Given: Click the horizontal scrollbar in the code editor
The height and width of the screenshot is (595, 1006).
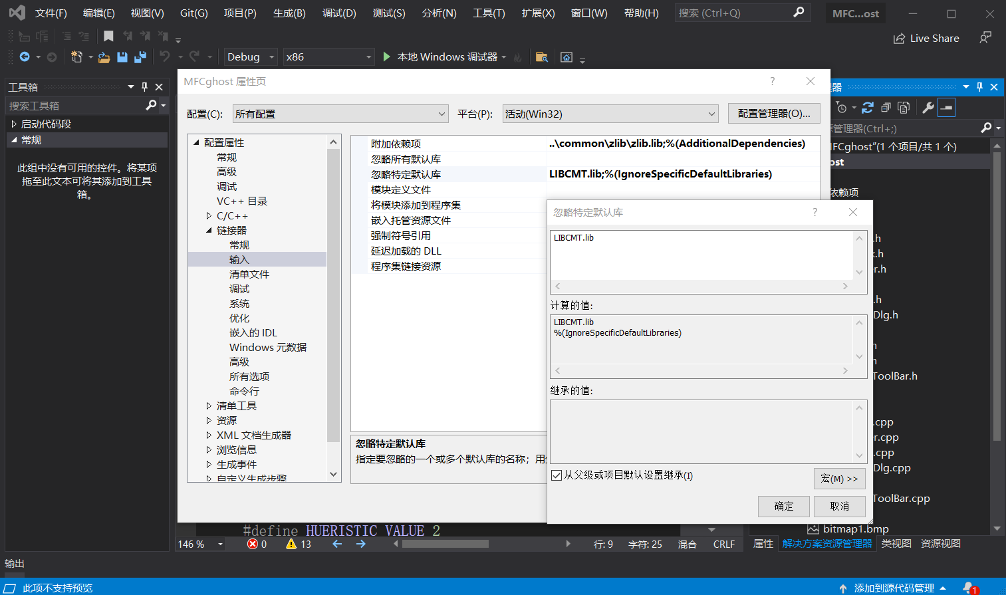Looking at the screenshot, I should (445, 544).
